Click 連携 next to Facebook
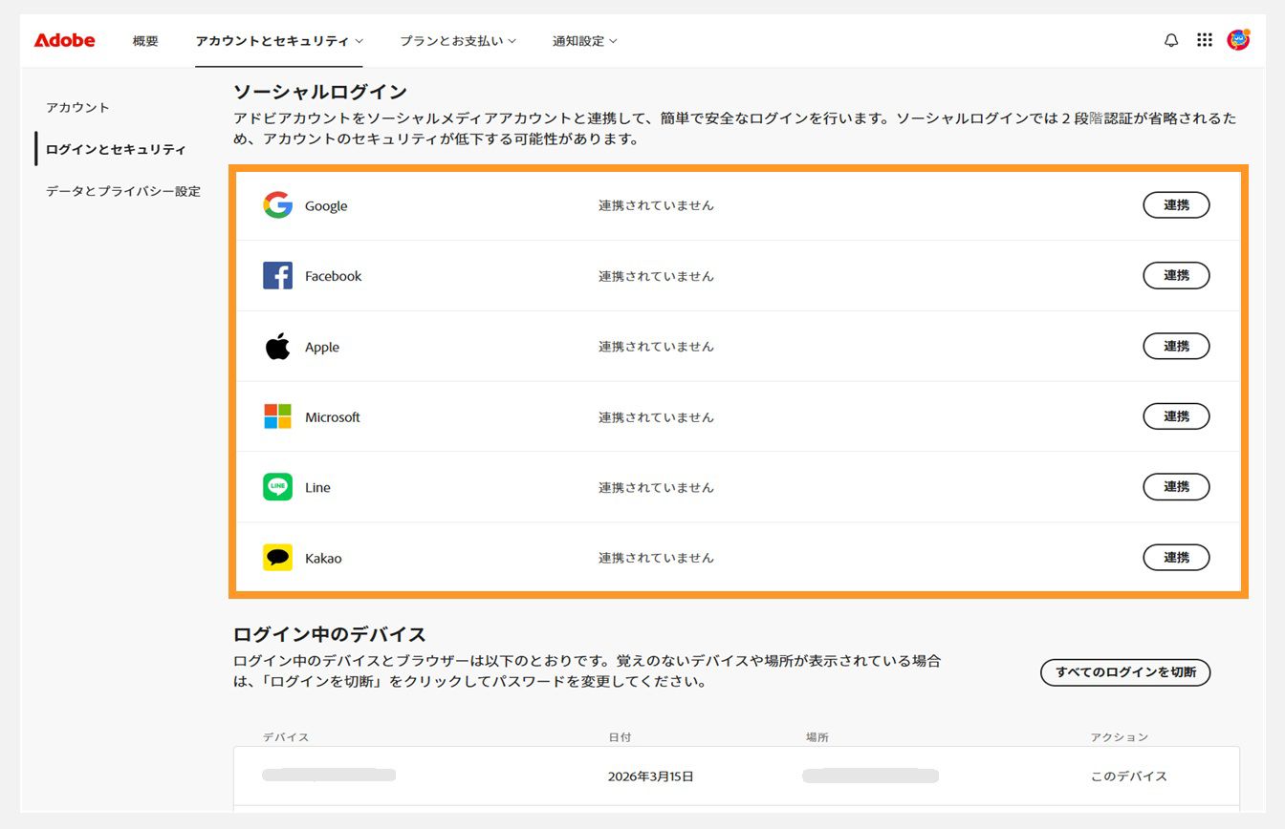This screenshot has width=1285, height=829. (1176, 275)
